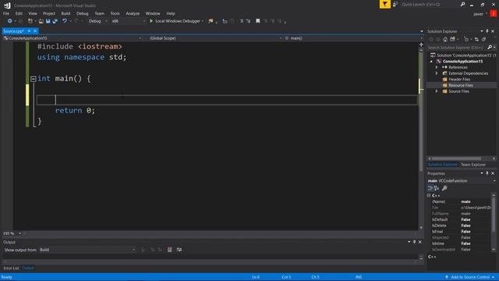Click Add to Source Control in status bar

(x=469, y=277)
